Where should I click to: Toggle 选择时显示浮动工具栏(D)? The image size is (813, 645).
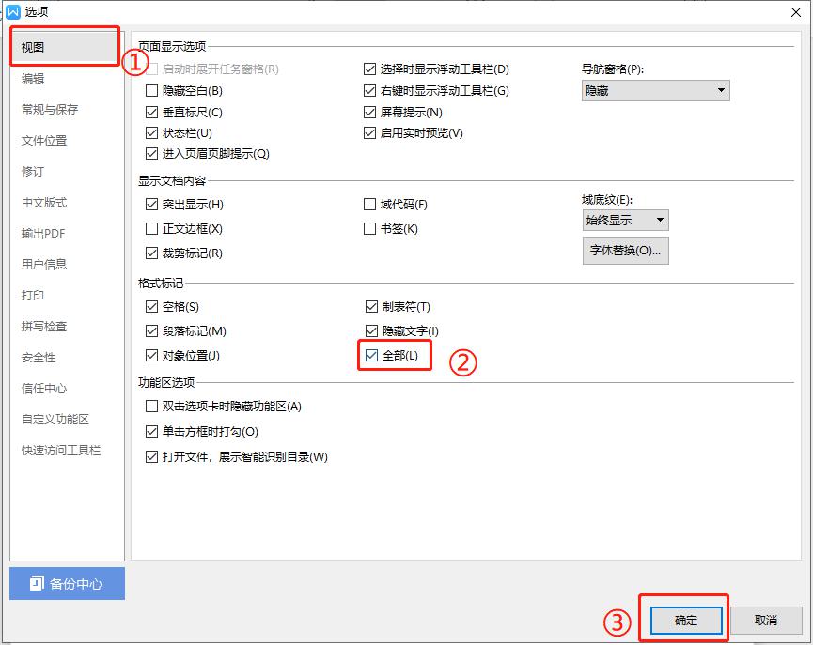369,69
